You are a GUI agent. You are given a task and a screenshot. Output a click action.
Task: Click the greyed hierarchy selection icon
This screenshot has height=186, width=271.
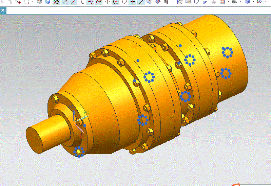click(x=10, y=2)
